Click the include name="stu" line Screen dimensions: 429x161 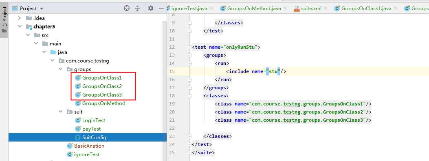(256, 71)
